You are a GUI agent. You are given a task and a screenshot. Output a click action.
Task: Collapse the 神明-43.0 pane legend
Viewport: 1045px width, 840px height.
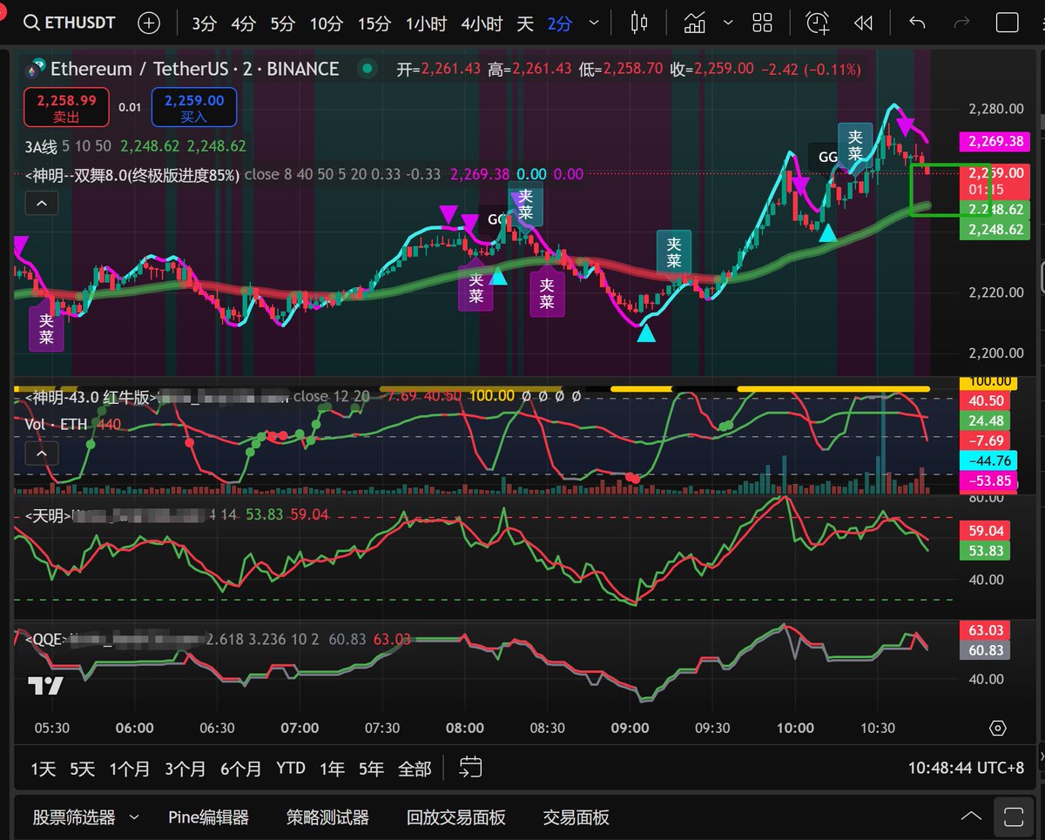tap(41, 454)
